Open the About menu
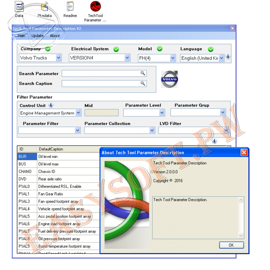Viewport: 270px width, 270px height. pos(55,36)
